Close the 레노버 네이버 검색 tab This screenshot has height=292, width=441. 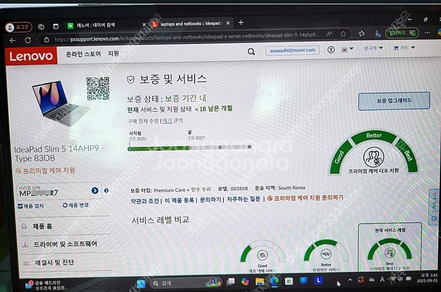[144, 25]
